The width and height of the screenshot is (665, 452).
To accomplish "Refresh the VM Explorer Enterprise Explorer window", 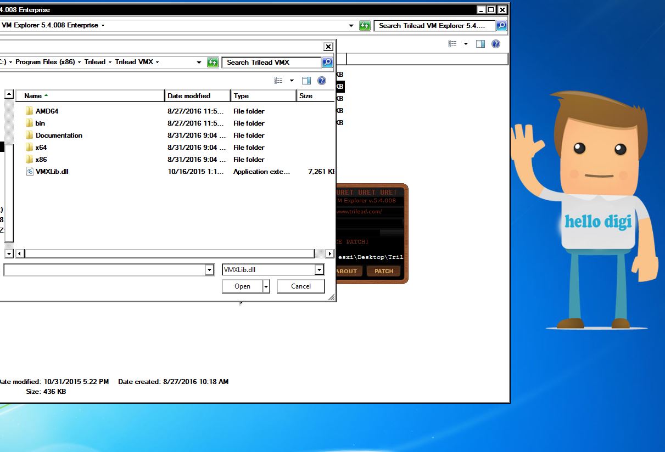I will [x=365, y=26].
